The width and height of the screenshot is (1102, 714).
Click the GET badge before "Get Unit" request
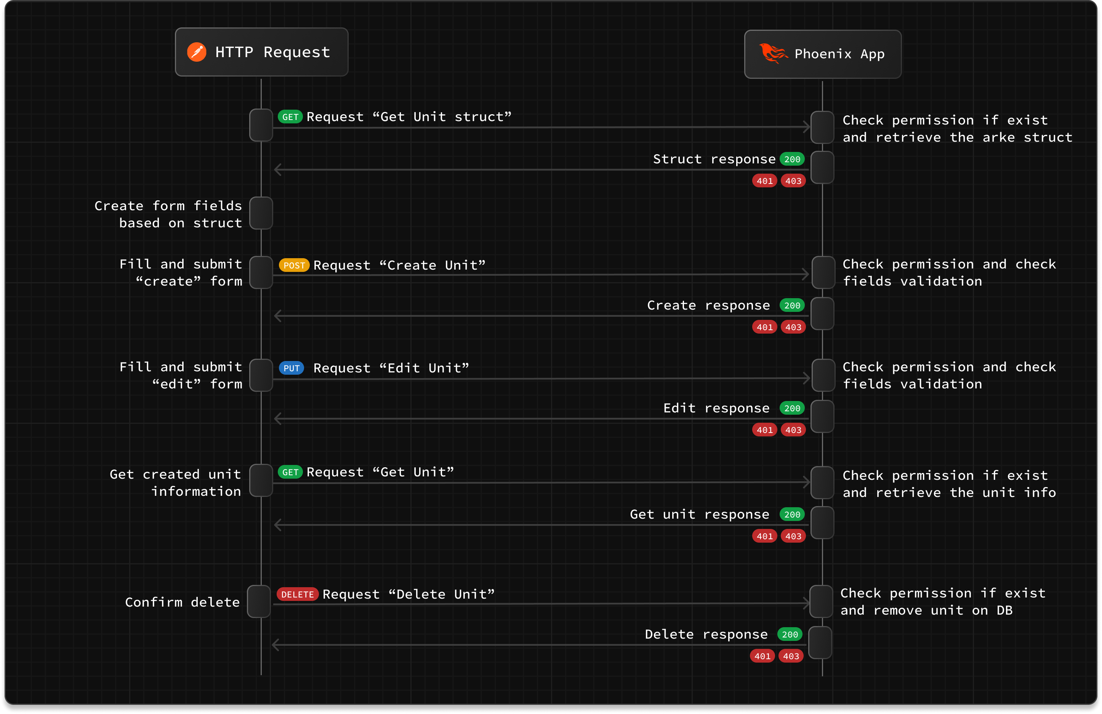coord(290,472)
